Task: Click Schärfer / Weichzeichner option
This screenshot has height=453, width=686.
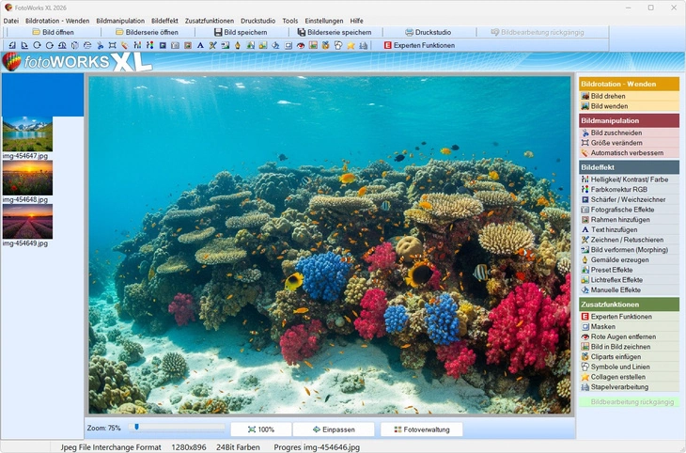Action: pos(628,199)
